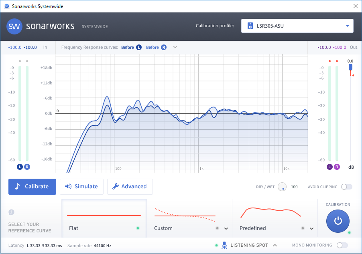The image size is (362, 254).
Task: Open the Advanced settings button
Action: pyautogui.click(x=130, y=186)
